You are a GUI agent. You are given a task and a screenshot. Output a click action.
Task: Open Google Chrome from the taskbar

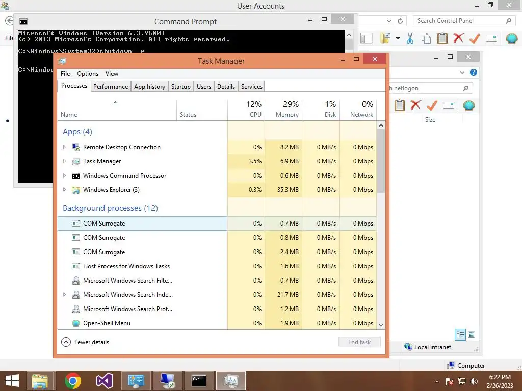pyautogui.click(x=72, y=381)
